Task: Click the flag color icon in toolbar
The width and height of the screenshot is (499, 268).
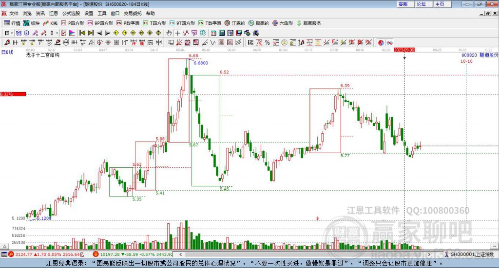Action: pyautogui.click(x=72, y=33)
